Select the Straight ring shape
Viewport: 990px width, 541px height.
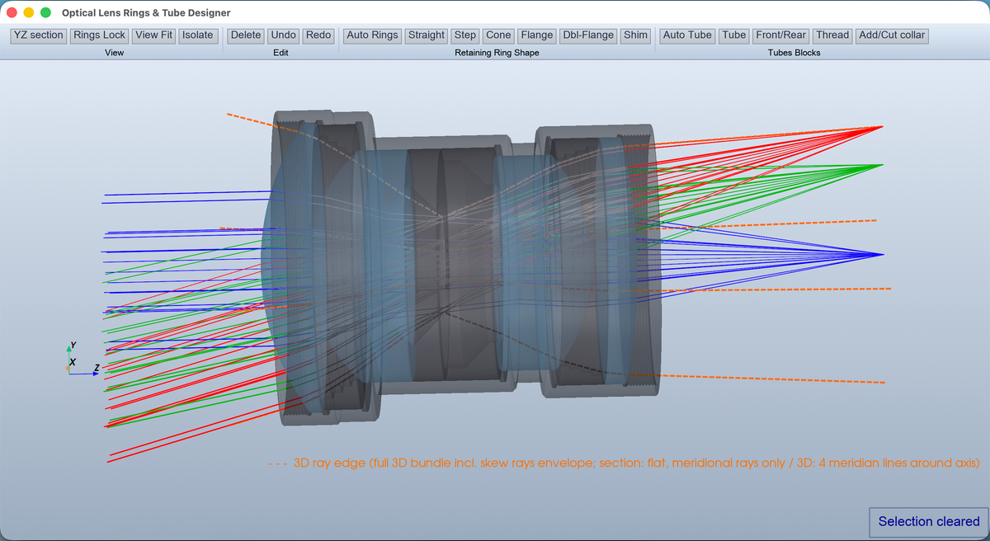click(x=427, y=35)
